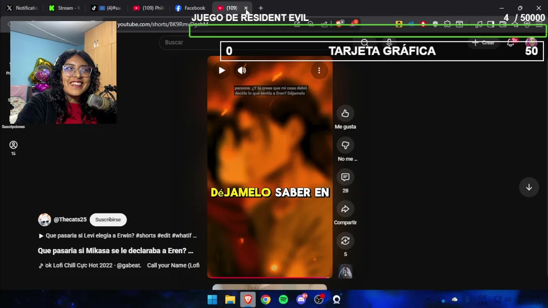Click the Brave VPN shield icon
548x308 pixels.
point(527,24)
